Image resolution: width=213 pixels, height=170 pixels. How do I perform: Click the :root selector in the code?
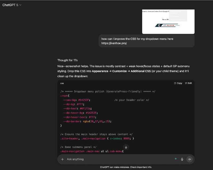[x=64, y=96]
